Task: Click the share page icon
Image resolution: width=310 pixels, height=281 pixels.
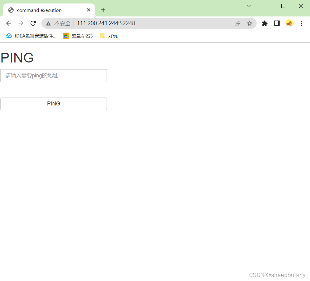Action: point(238,23)
